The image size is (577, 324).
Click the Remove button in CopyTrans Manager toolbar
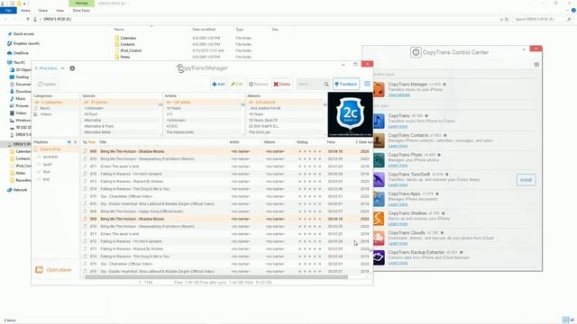(x=259, y=84)
